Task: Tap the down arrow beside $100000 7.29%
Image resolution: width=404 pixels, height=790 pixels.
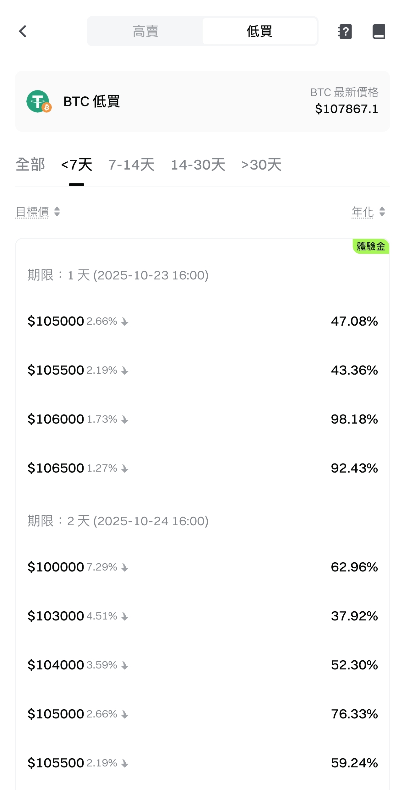Action: [125, 568]
